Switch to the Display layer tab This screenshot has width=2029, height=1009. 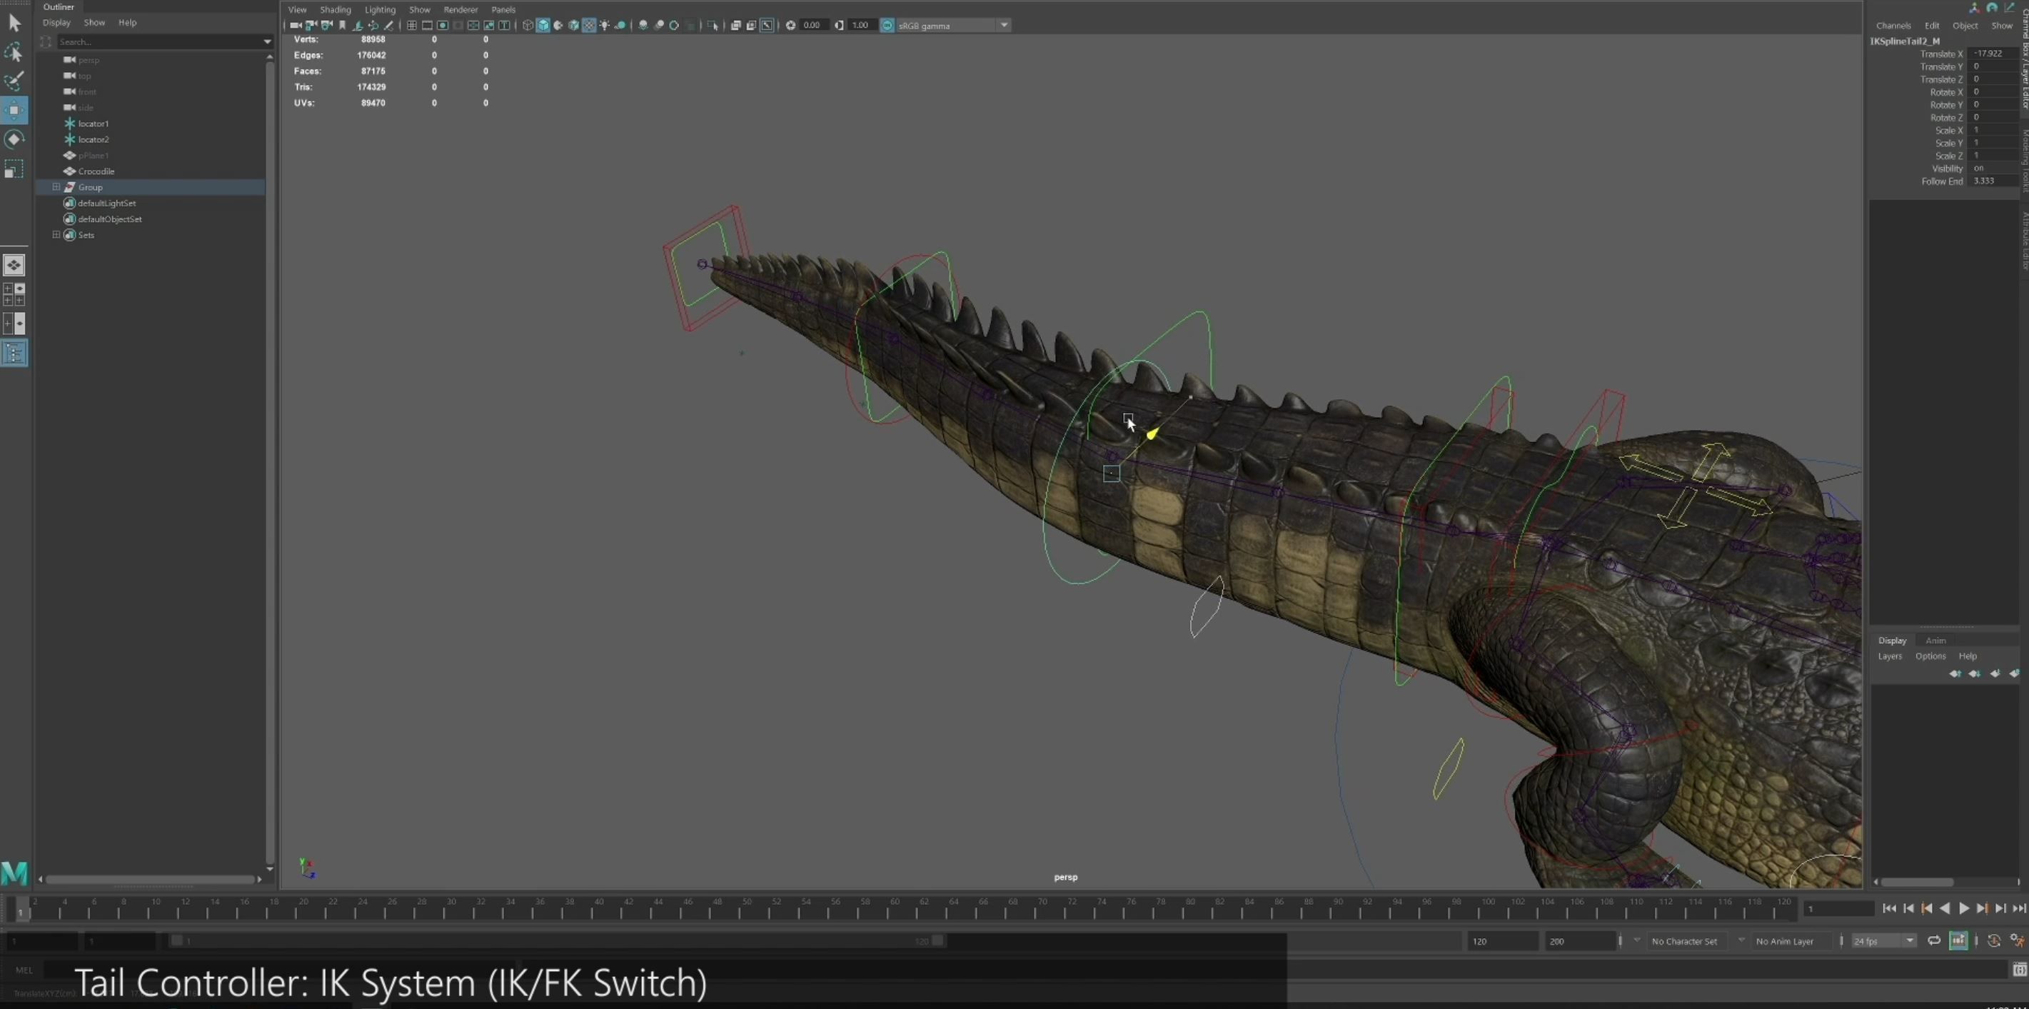coord(1892,641)
